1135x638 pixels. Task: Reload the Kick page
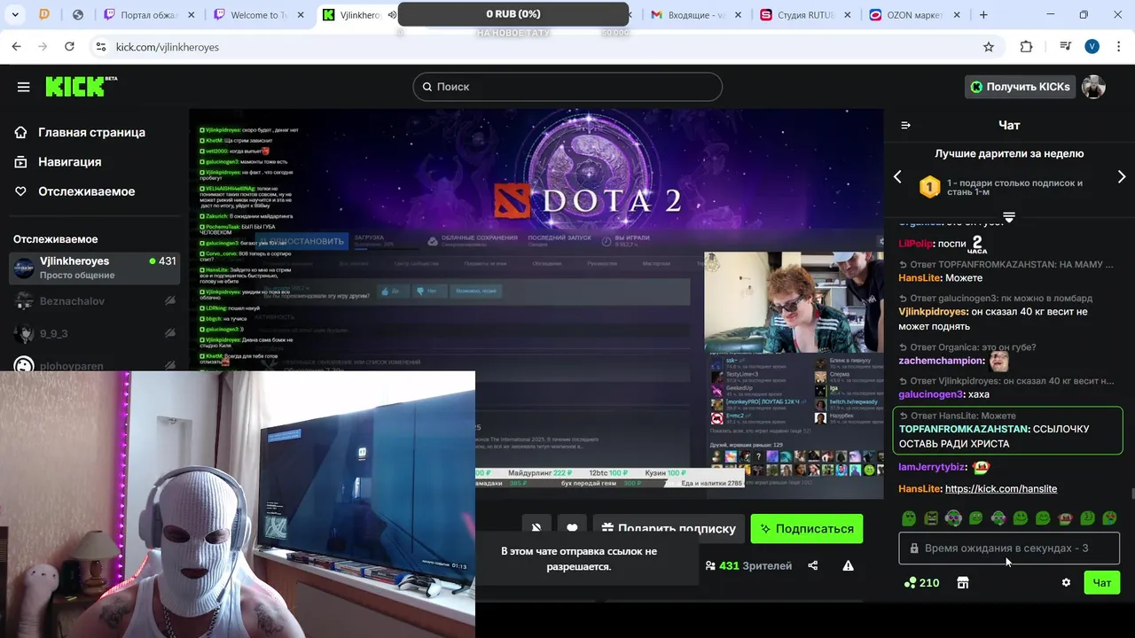coord(69,47)
